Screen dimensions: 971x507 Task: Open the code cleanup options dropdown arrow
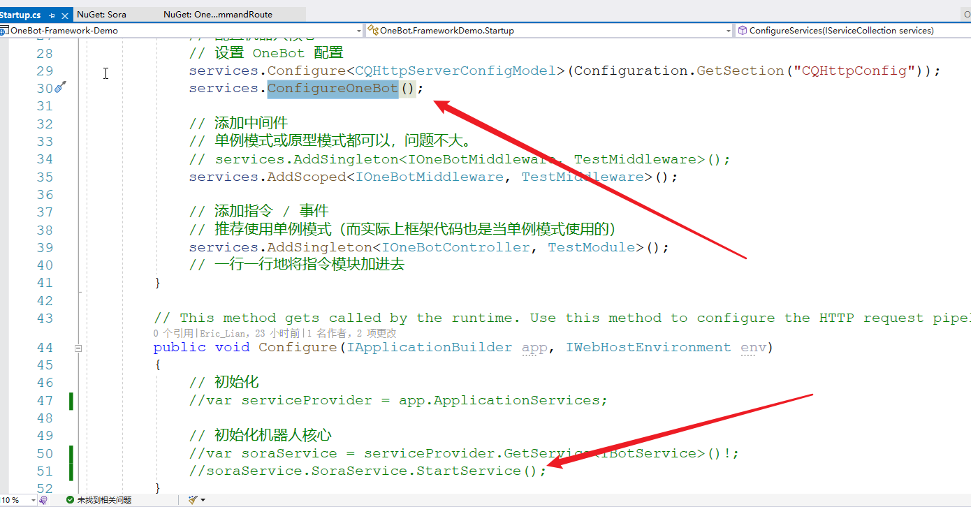pos(203,499)
